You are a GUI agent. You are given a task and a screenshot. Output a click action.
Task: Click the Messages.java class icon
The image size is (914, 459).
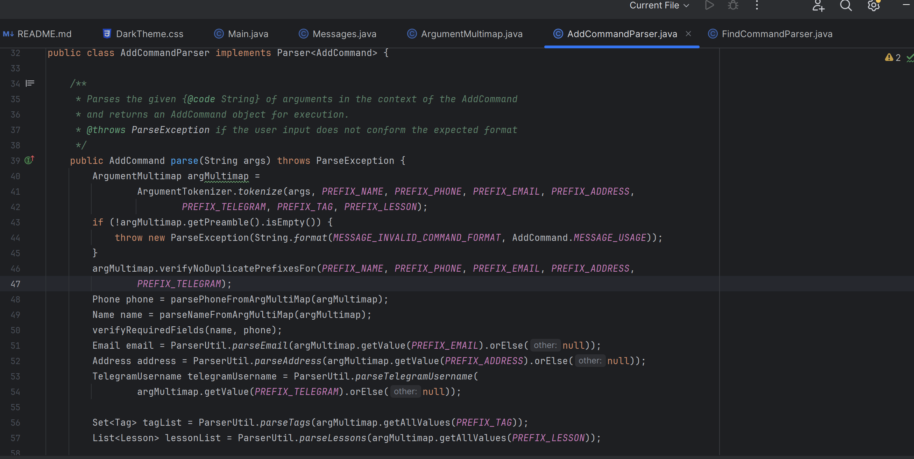point(303,34)
